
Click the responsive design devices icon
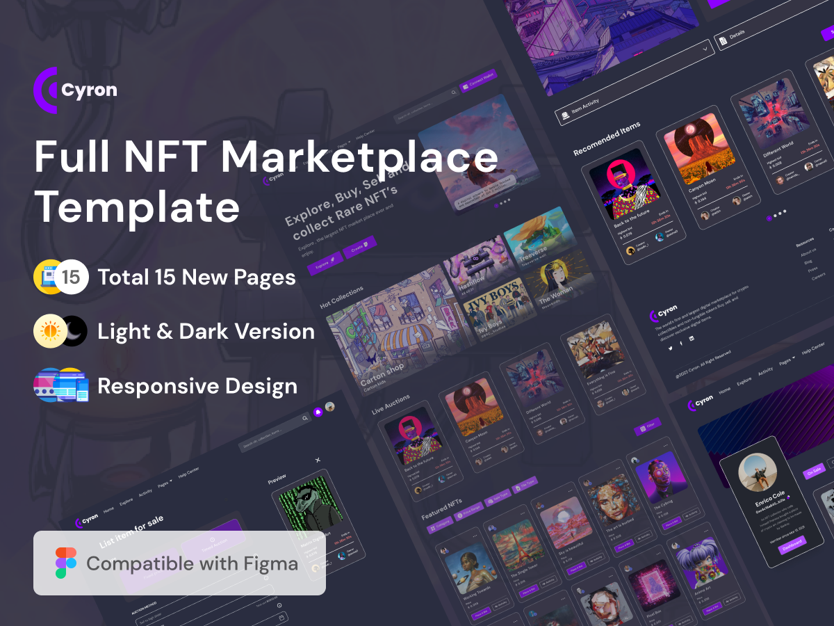click(61, 386)
